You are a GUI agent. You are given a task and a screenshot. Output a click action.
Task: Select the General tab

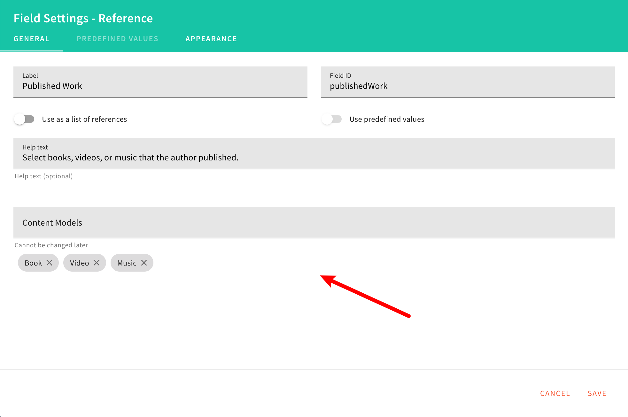tap(31, 38)
